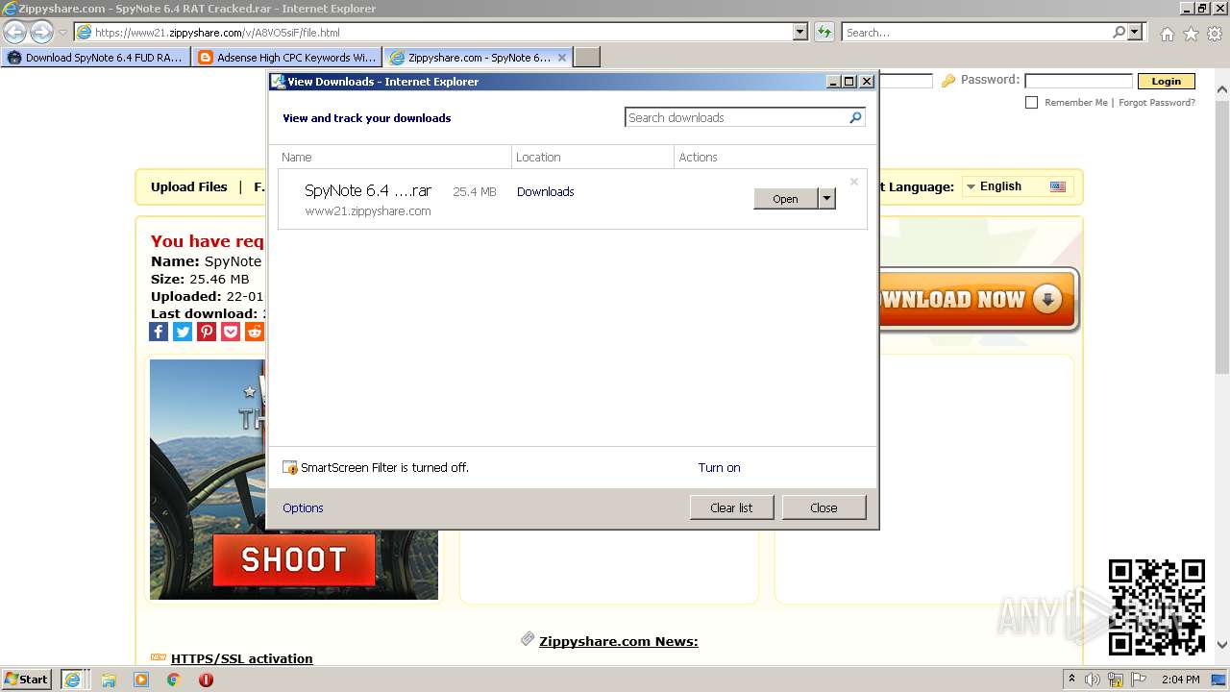
Task: Click the yellow Login button
Action: (x=1166, y=82)
